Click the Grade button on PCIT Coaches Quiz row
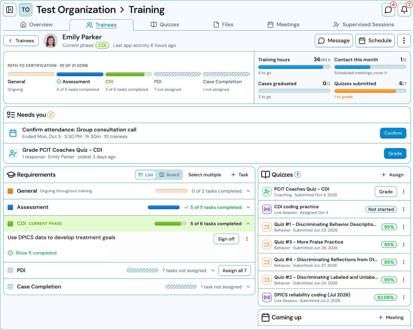Viewport: 414px width, 330px height. (386, 192)
